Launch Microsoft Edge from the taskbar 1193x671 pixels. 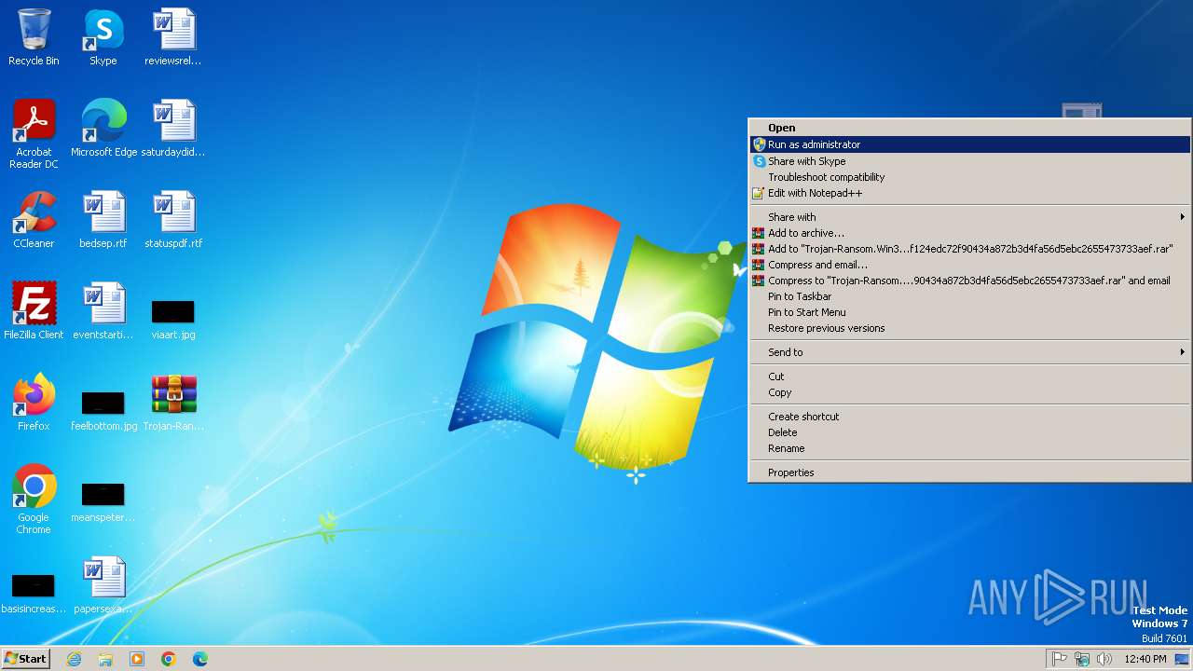[200, 659]
